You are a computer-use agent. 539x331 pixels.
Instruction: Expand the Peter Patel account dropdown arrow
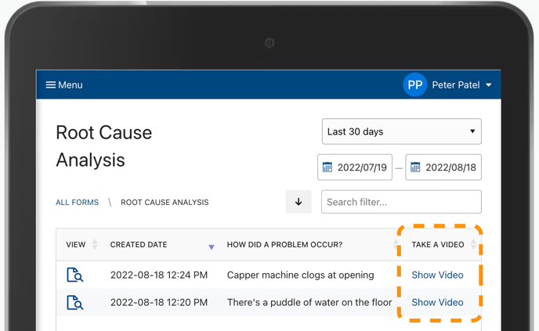[x=489, y=85]
